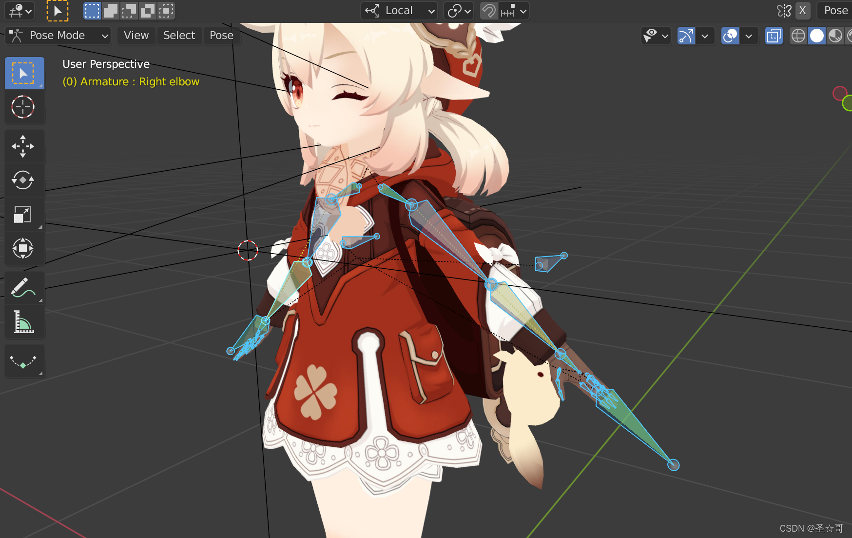
Task: Select the Annotate pencil tool
Action: pyautogui.click(x=23, y=288)
